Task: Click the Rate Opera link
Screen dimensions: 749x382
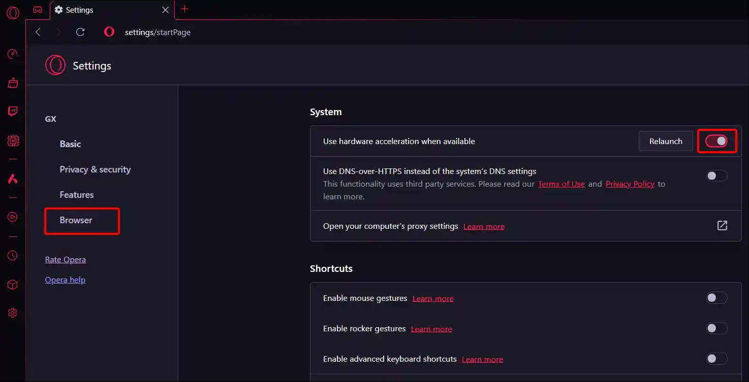Action: (x=66, y=260)
